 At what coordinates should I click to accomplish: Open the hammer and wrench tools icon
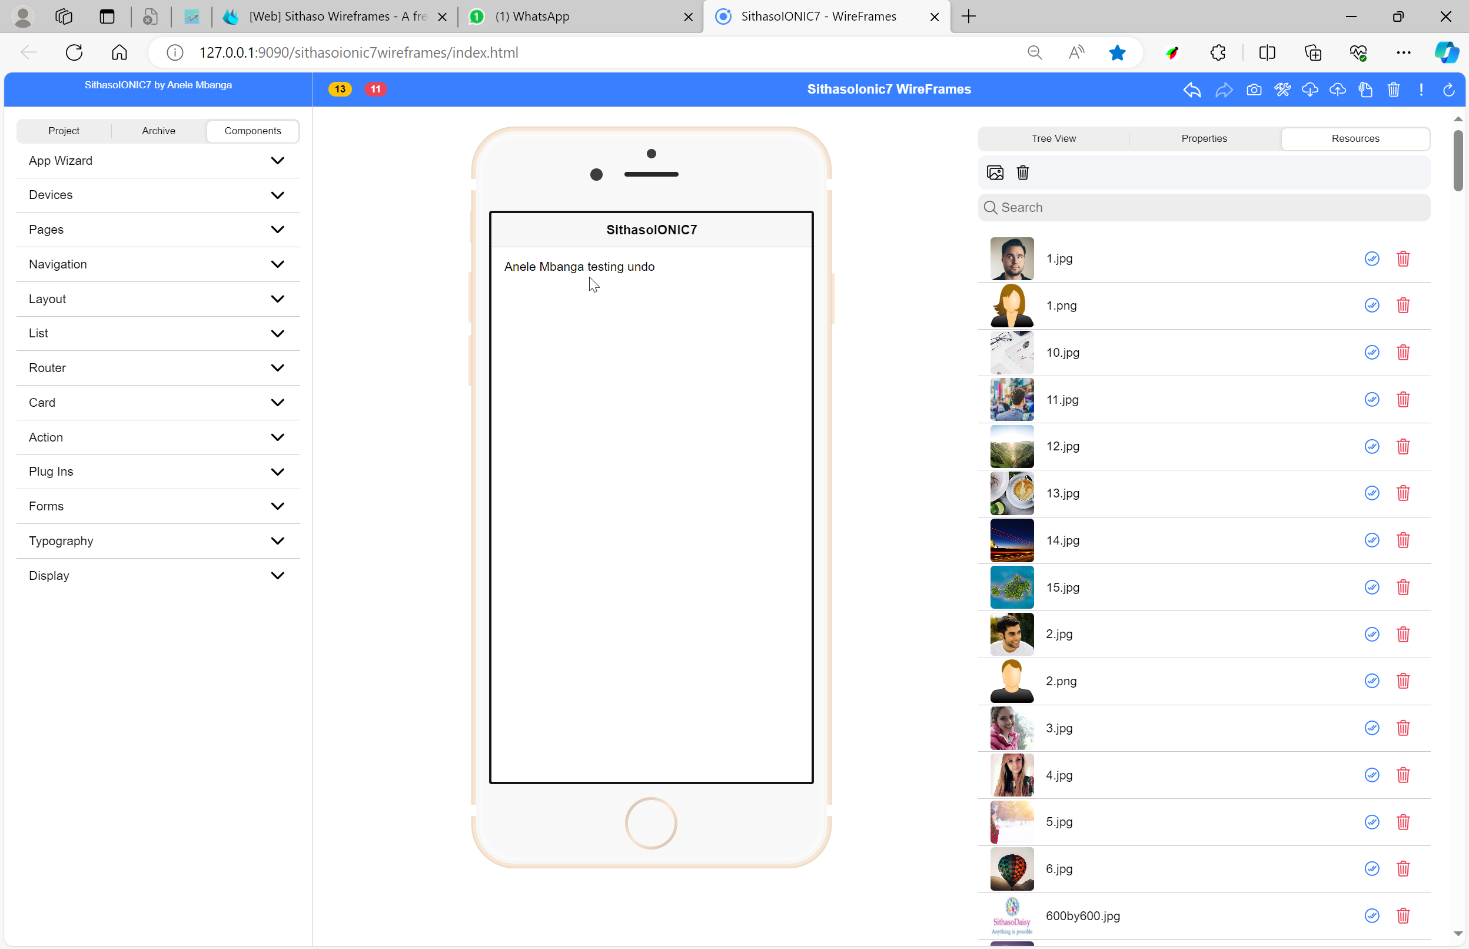point(1282,90)
